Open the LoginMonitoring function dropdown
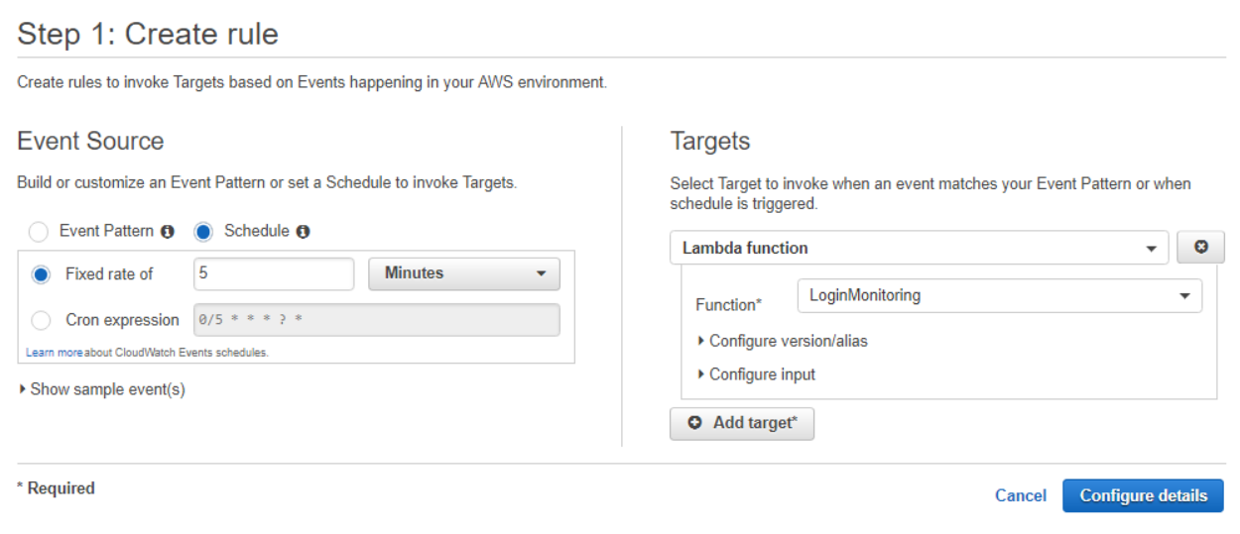This screenshot has width=1240, height=534. (x=1000, y=295)
